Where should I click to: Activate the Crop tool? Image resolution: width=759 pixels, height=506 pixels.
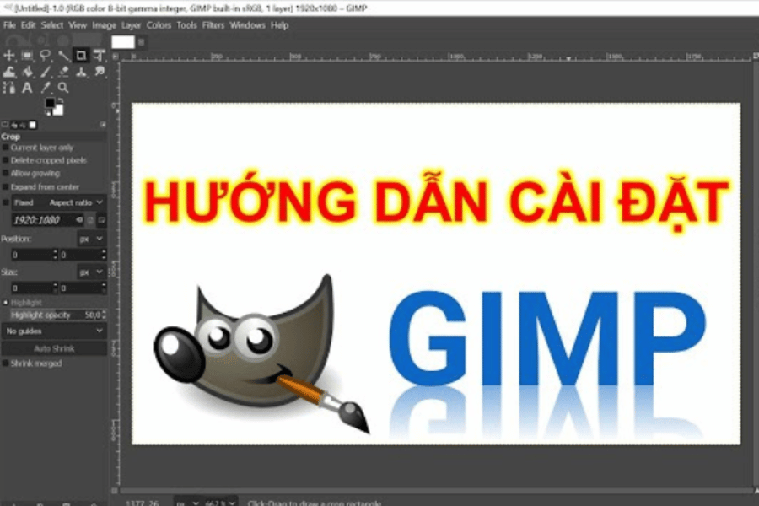pyautogui.click(x=81, y=56)
